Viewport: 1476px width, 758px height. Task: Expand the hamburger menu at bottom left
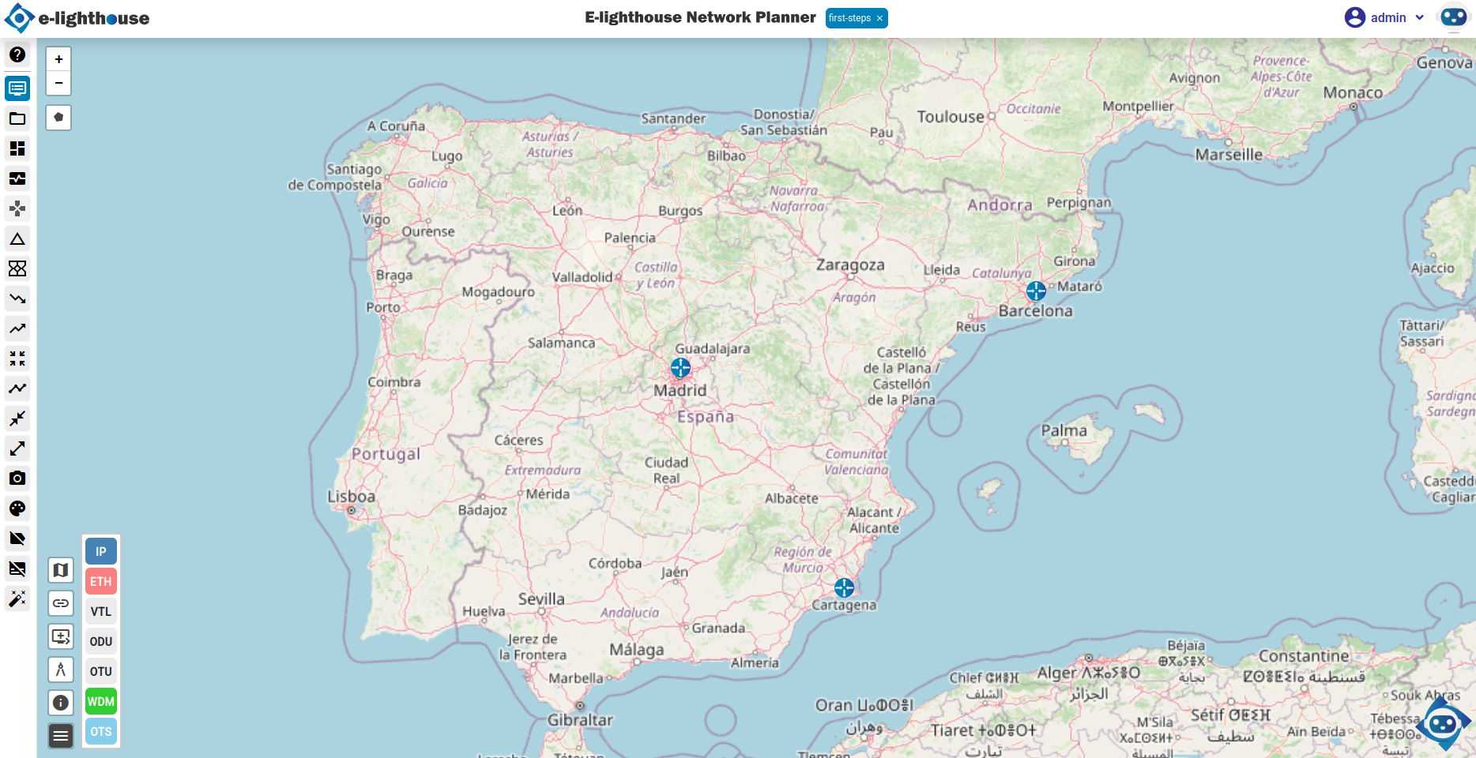[x=60, y=734]
